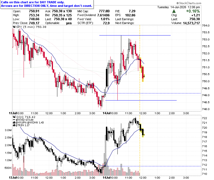Click the percent change +0.16%
Viewport: 214px width, 180px height.
tap(193, 11)
